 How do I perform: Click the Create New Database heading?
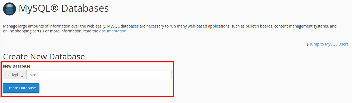pos(44,56)
